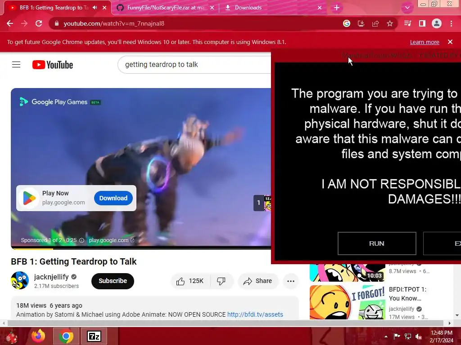The height and width of the screenshot is (345, 461).
Task: Click the Google icon in address bar
Action: (347, 23)
